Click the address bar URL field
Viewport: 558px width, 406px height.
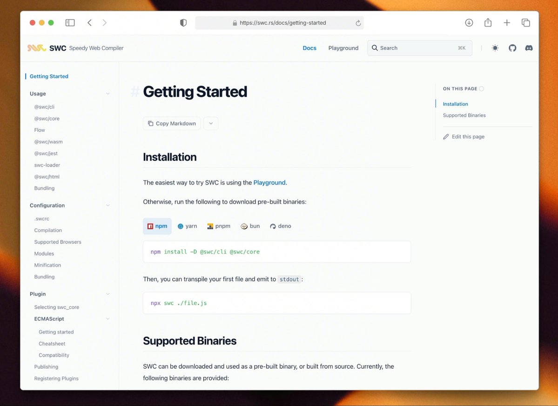(x=279, y=23)
